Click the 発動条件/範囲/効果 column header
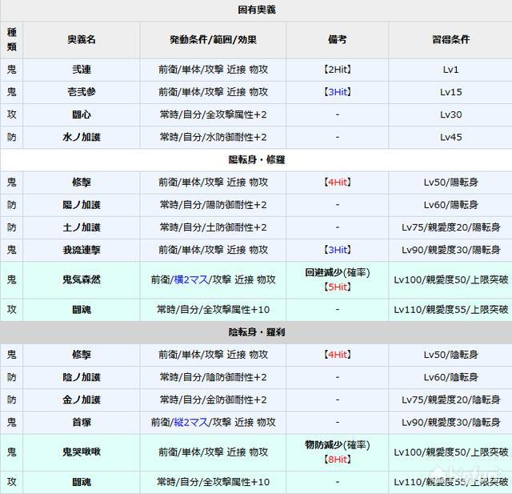512x494 pixels. pos(213,39)
